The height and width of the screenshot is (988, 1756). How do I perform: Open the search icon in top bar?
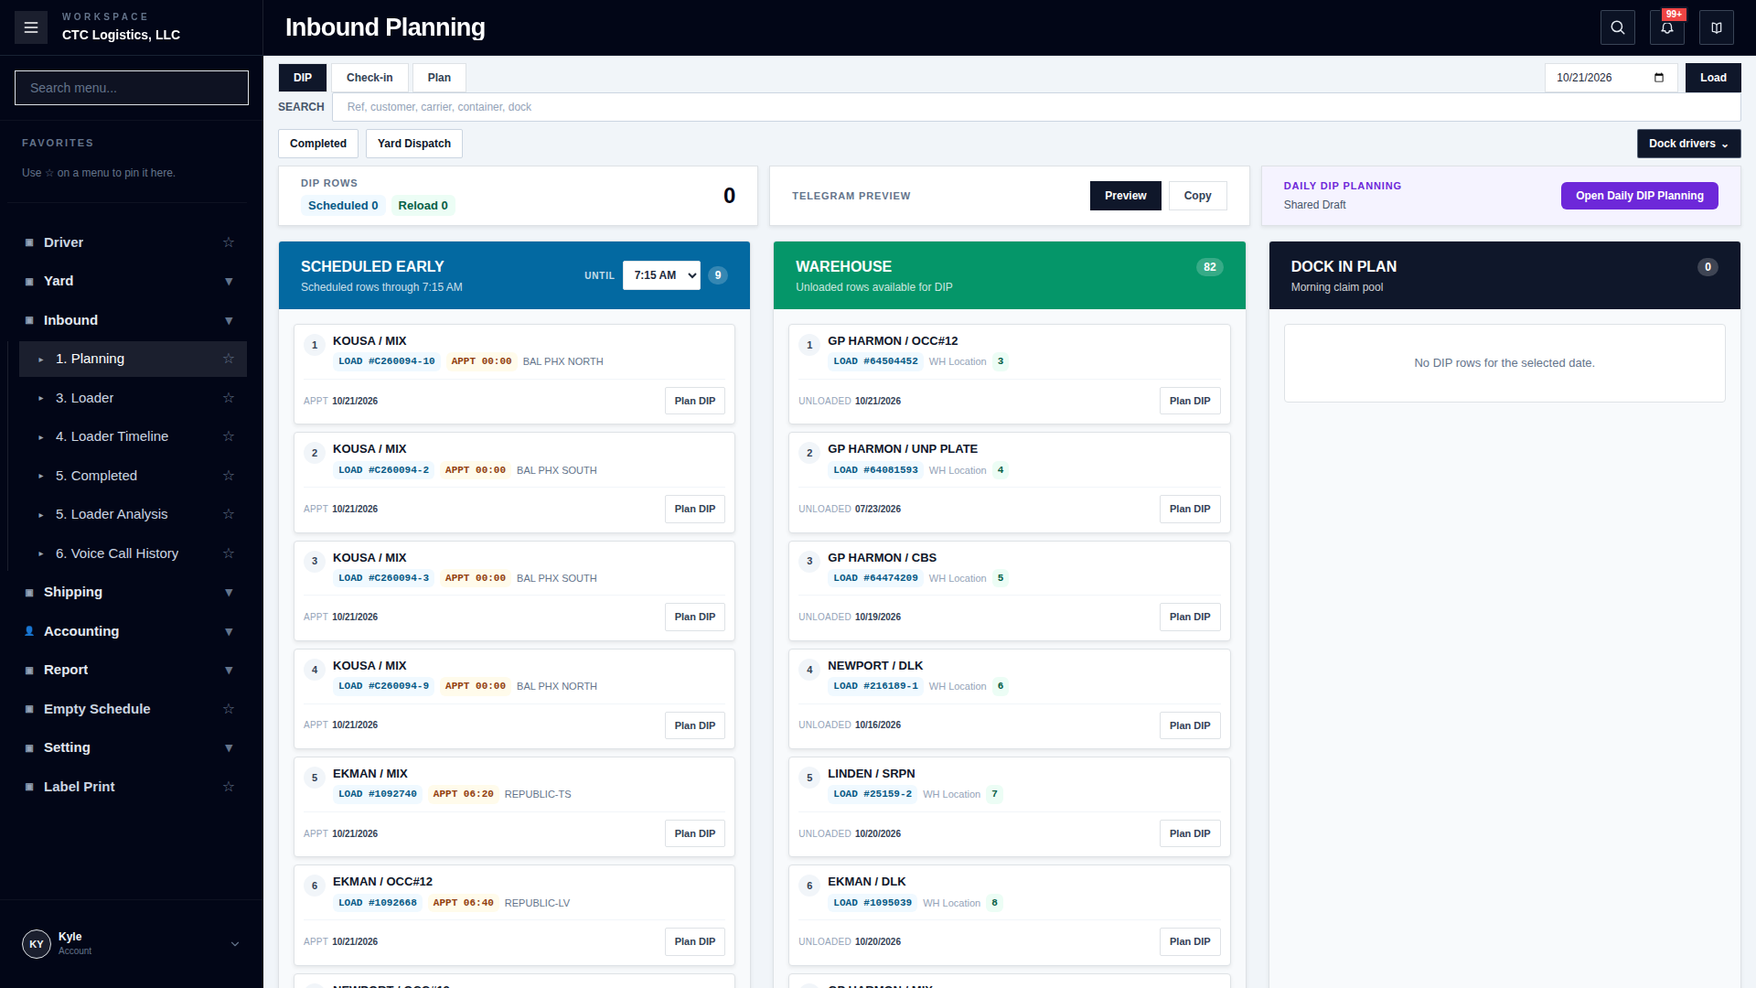1618,27
